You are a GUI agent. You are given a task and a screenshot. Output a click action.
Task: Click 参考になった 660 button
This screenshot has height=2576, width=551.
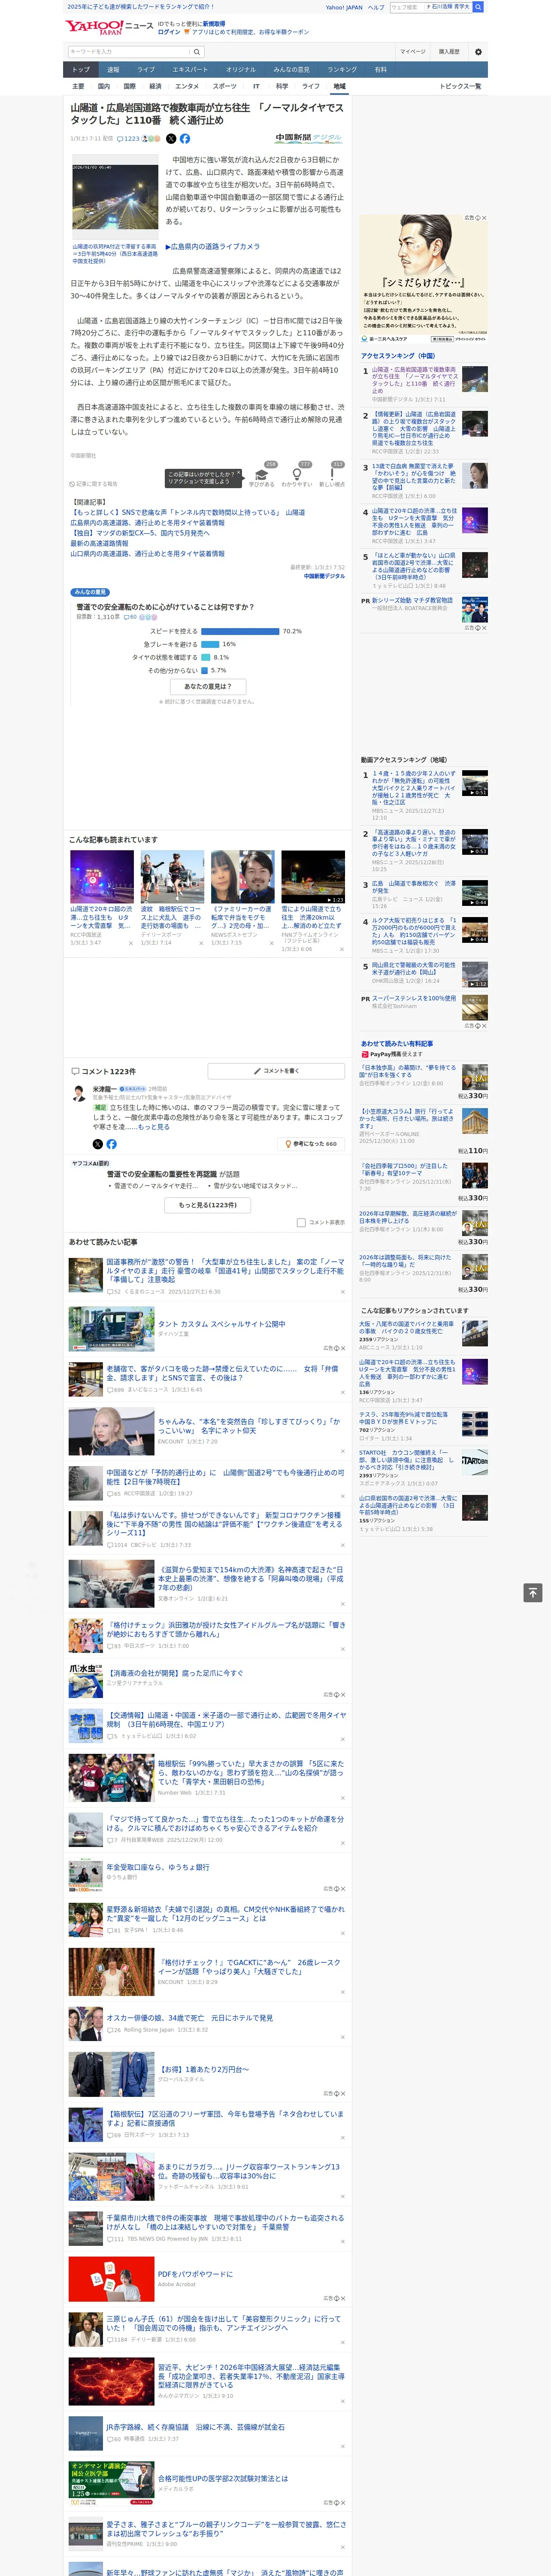point(311,1144)
